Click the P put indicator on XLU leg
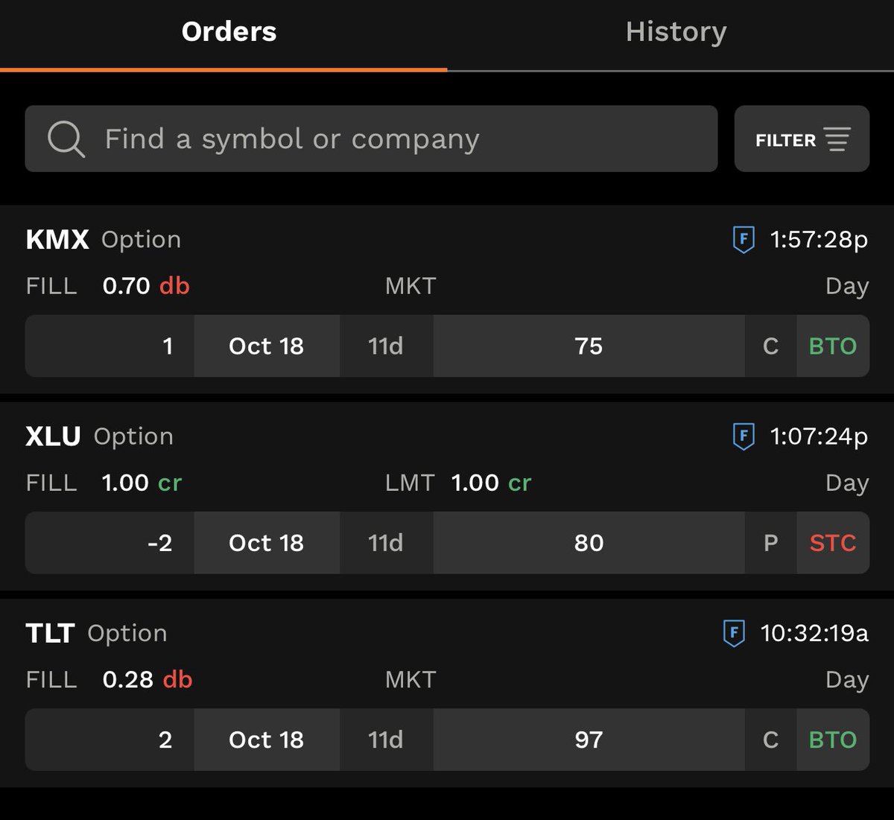This screenshot has width=894, height=820. 771,543
